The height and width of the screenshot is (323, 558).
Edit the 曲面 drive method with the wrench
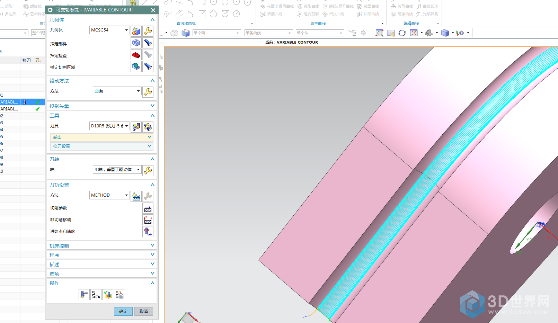[x=148, y=92]
